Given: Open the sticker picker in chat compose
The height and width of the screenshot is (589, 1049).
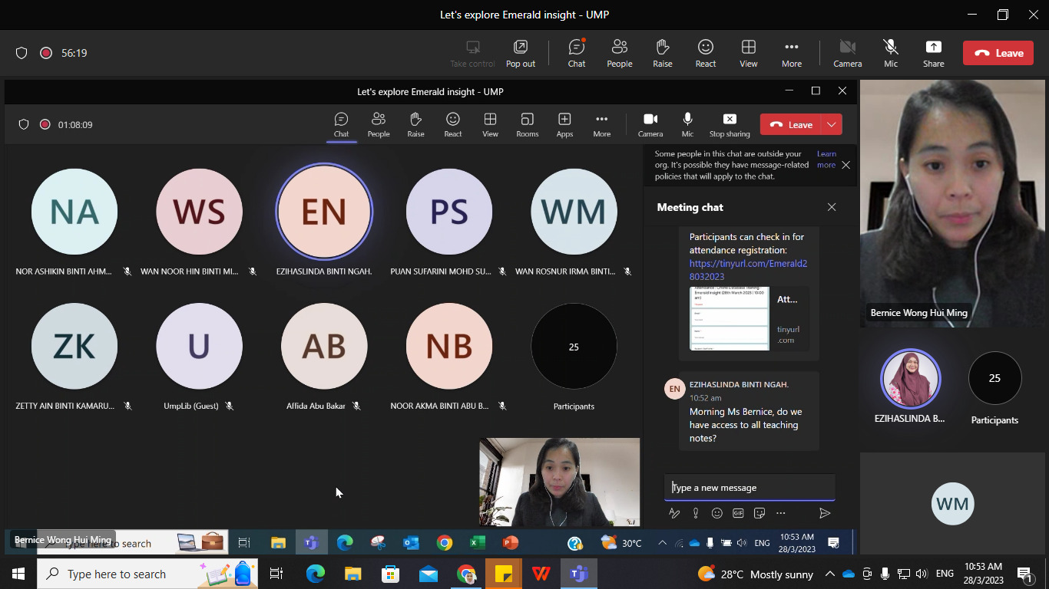Looking at the screenshot, I should pyautogui.click(x=759, y=513).
